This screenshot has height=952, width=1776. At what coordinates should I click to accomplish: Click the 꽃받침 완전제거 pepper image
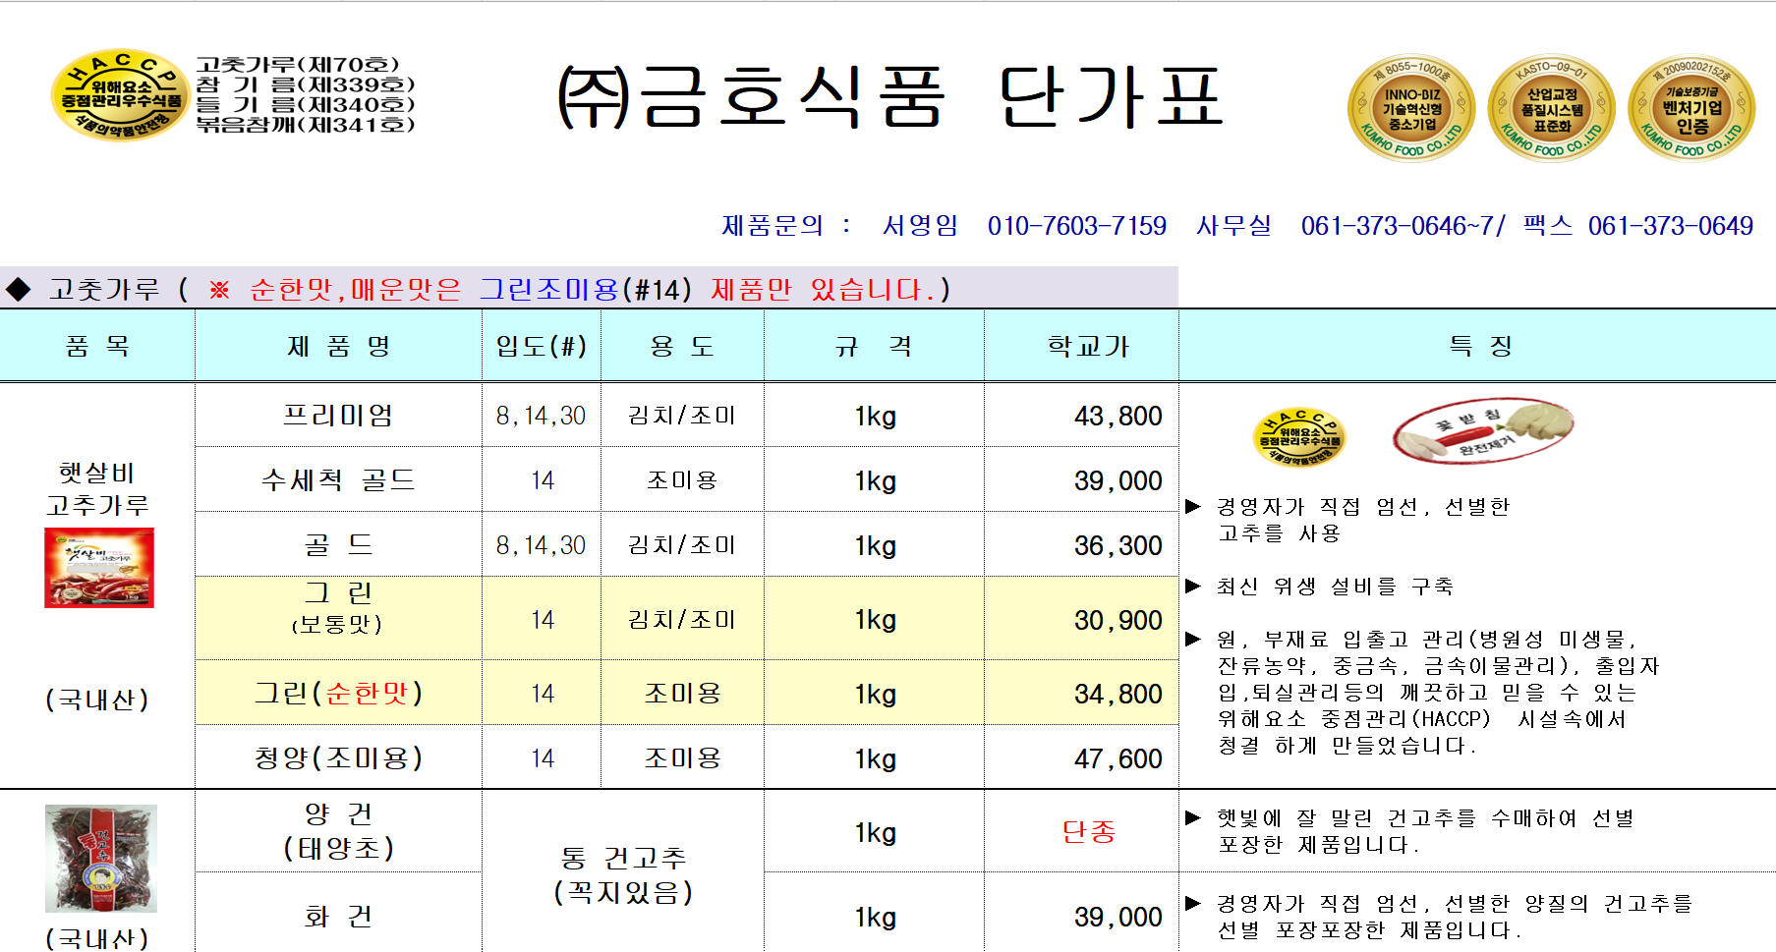click(1481, 430)
